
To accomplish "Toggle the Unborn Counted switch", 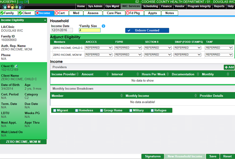I will pos(147,30).
